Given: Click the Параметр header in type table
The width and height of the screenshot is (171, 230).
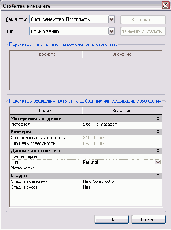Looking at the screenshot, I should coord(46,54).
